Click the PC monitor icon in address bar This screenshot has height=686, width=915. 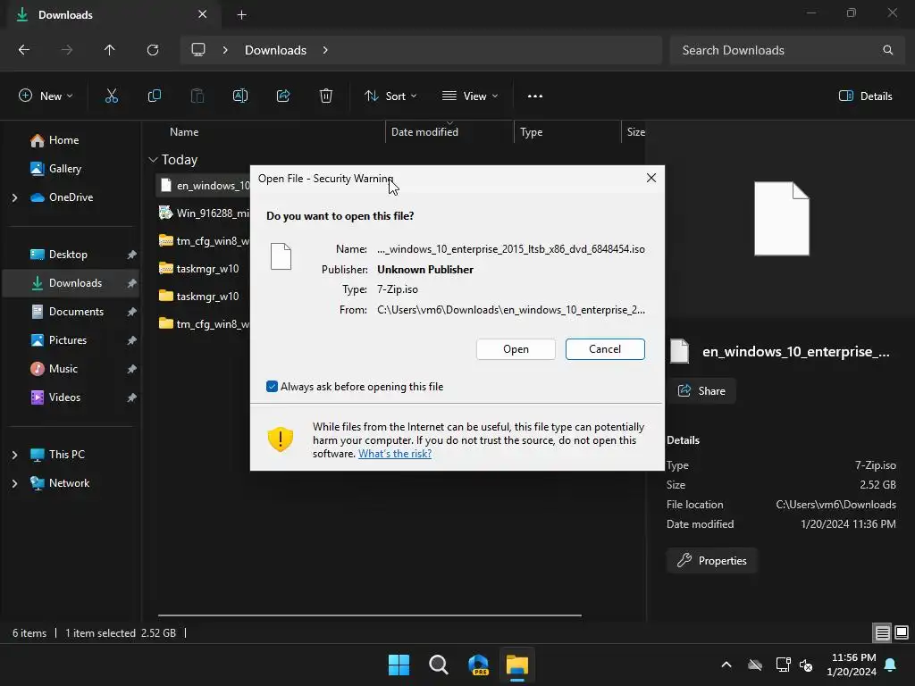(x=198, y=50)
